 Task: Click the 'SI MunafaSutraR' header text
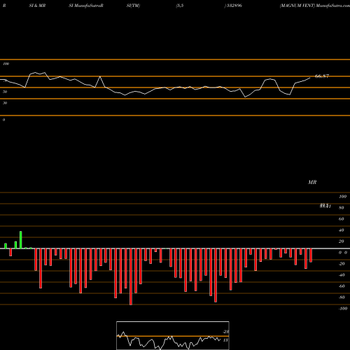point(86,6)
